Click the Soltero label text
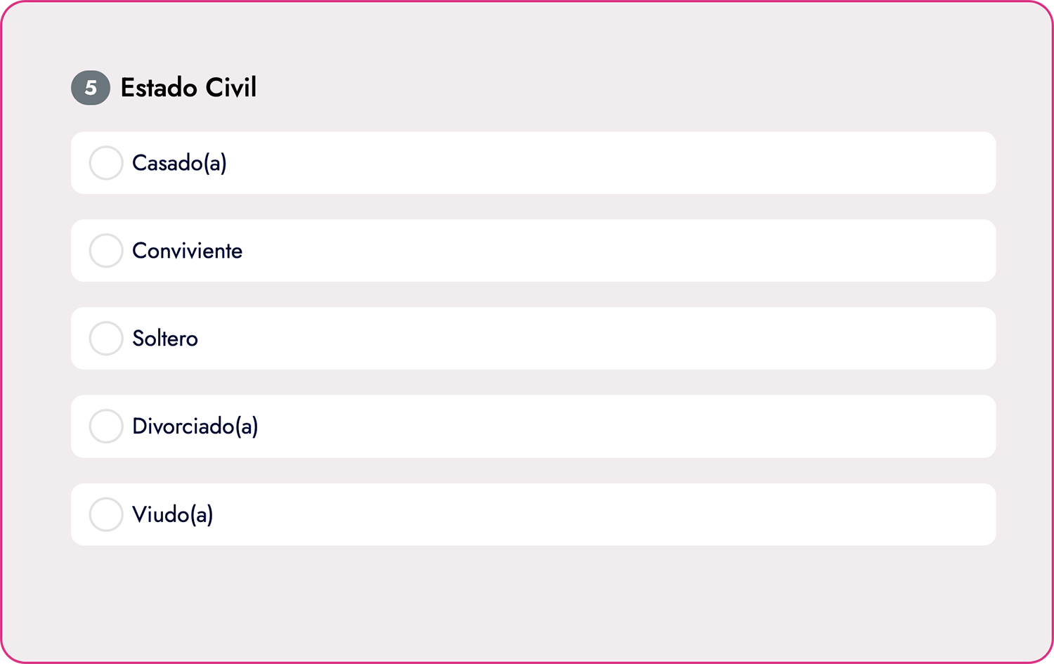Viewport: 1054px width, 664px height. [165, 339]
